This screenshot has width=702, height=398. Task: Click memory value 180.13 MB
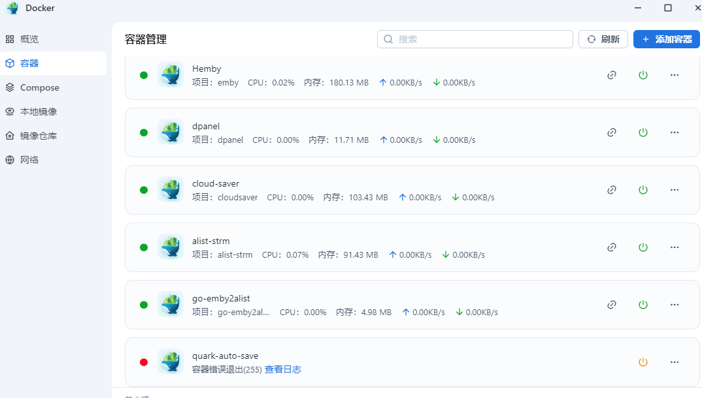click(x=349, y=83)
